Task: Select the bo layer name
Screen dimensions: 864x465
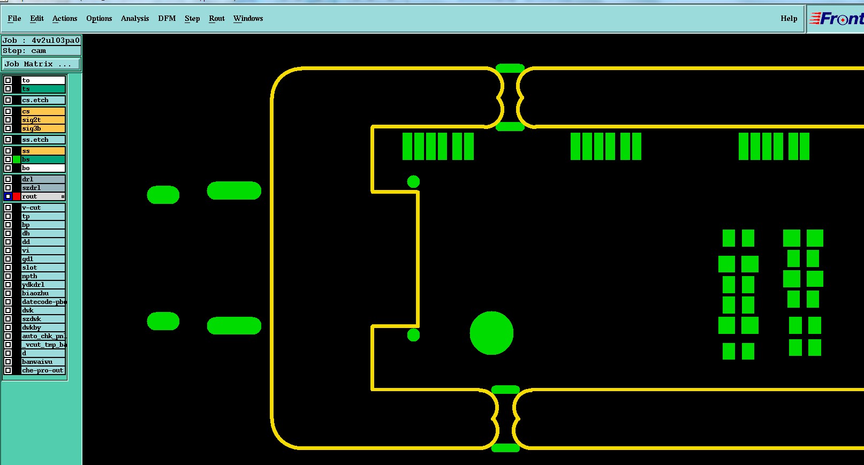Action: tap(43, 168)
